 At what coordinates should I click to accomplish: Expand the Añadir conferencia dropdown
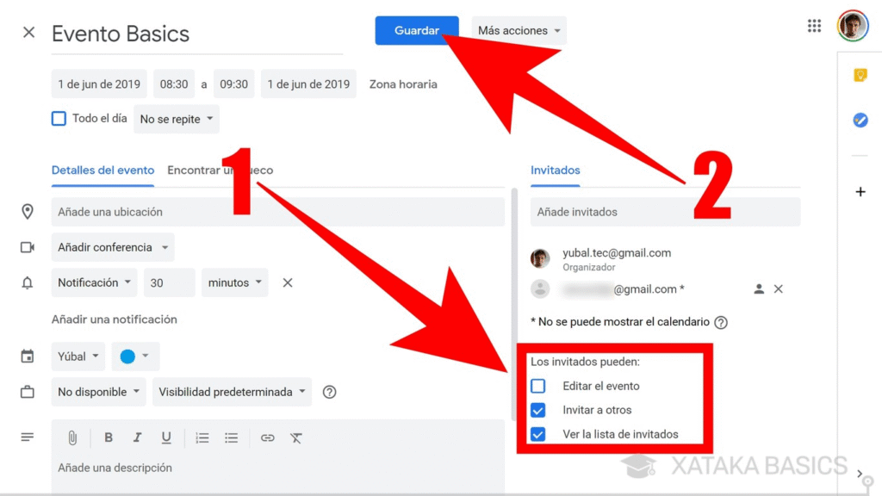coord(113,247)
